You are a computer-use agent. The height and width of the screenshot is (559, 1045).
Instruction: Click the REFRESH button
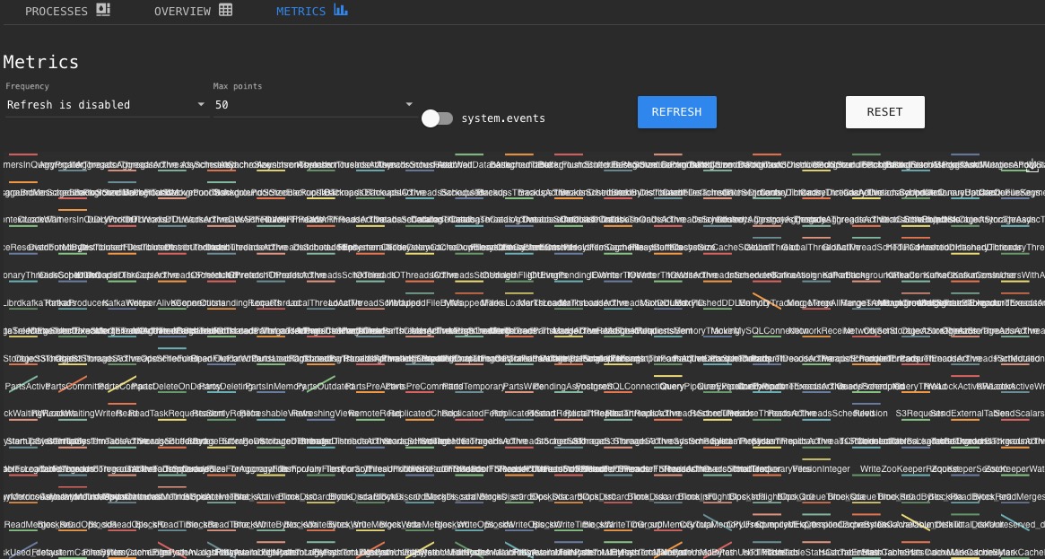coord(676,111)
